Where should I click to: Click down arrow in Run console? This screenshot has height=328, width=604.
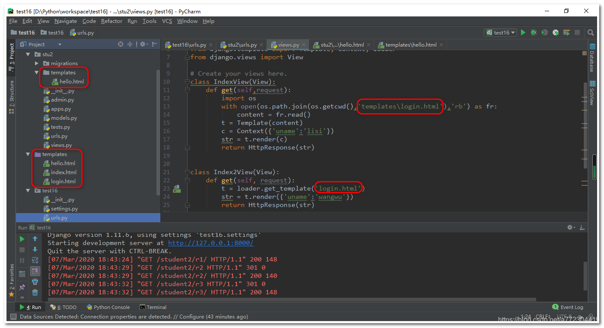tap(35, 250)
